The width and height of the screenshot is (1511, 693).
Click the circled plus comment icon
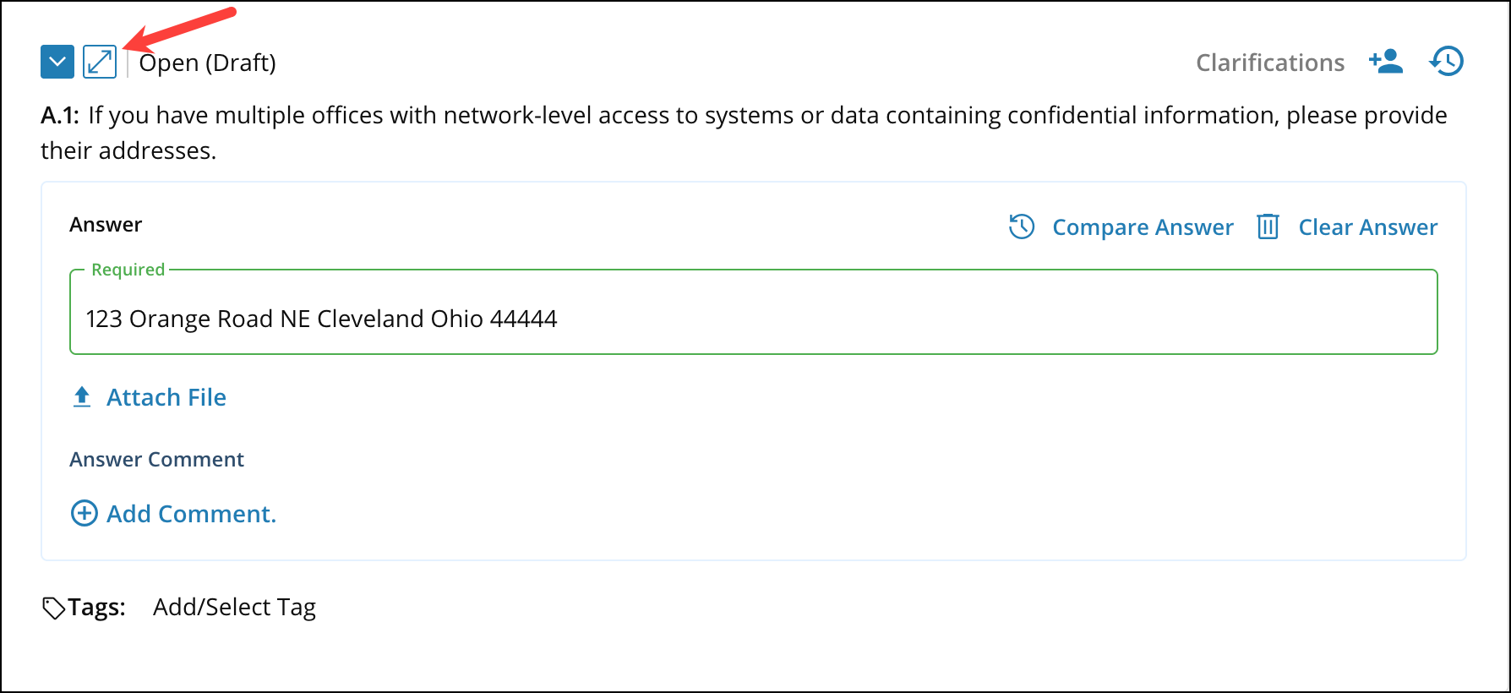click(84, 513)
